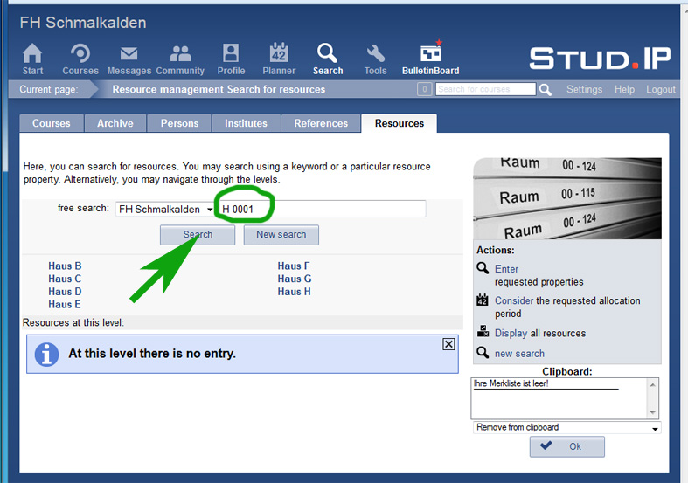Image resolution: width=688 pixels, height=483 pixels.
Task: Navigate to Haus G
Action: 295,279
